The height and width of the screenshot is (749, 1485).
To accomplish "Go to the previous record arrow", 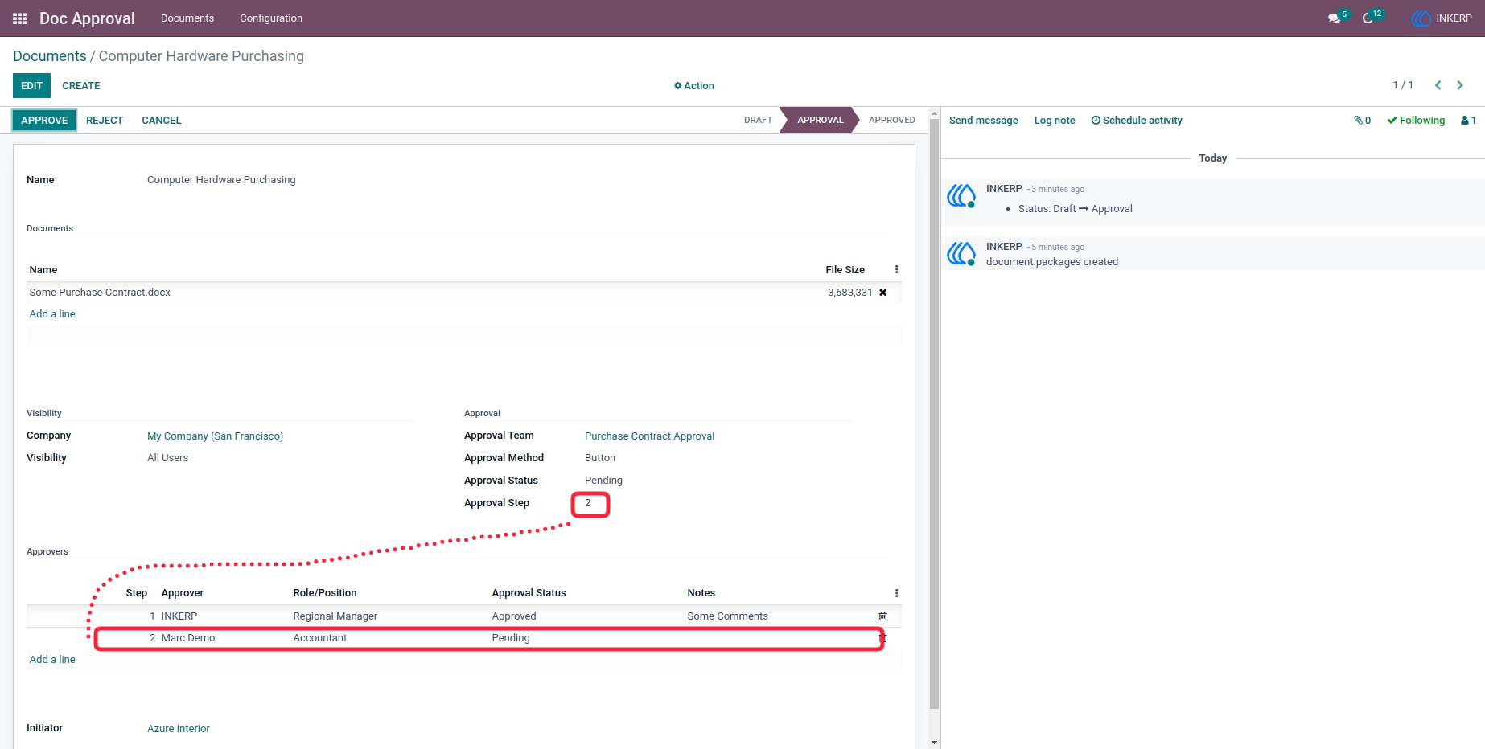I will (x=1438, y=85).
